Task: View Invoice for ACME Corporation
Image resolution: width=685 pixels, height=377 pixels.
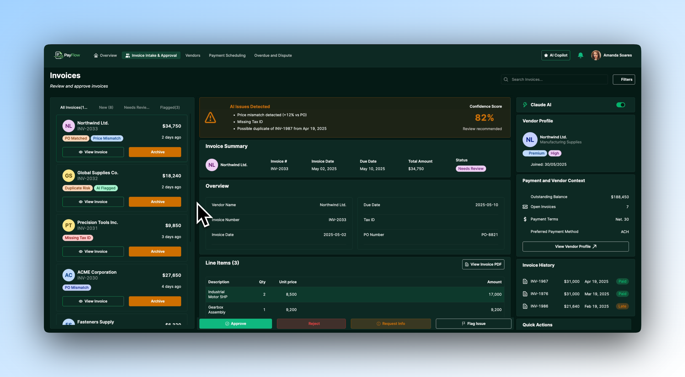Action: pyautogui.click(x=93, y=301)
